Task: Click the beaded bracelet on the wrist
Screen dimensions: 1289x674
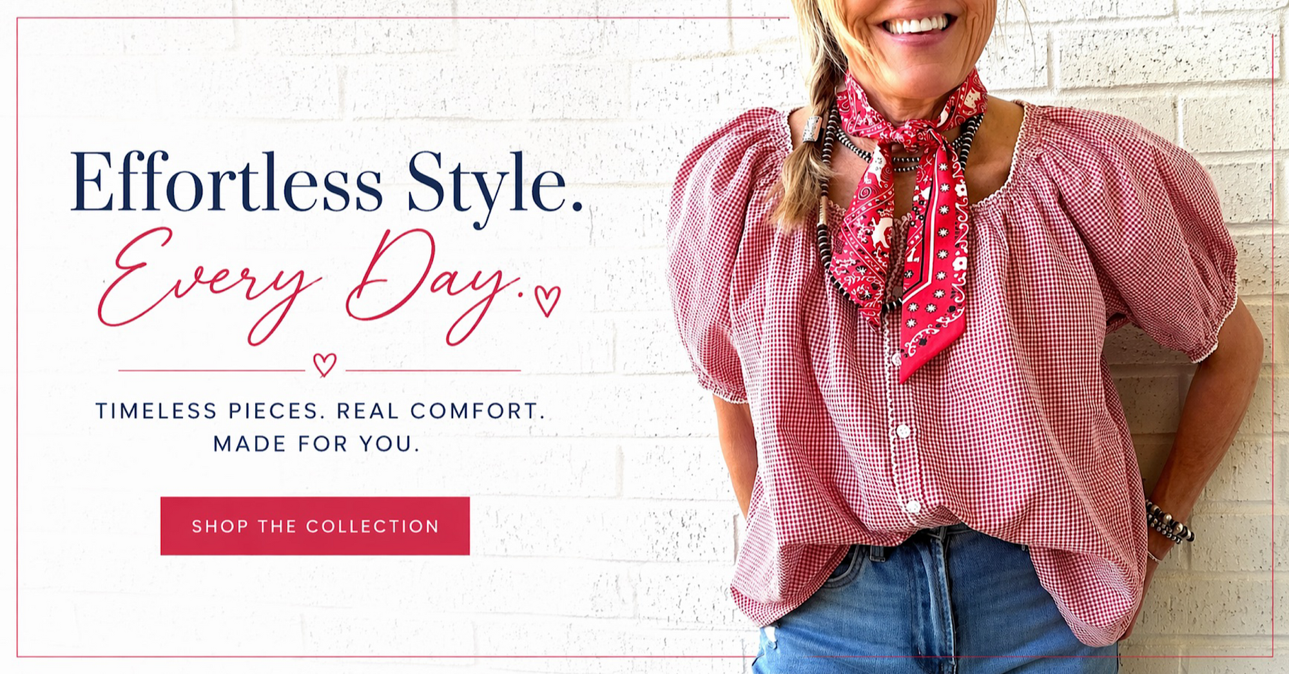Action: tap(1168, 522)
